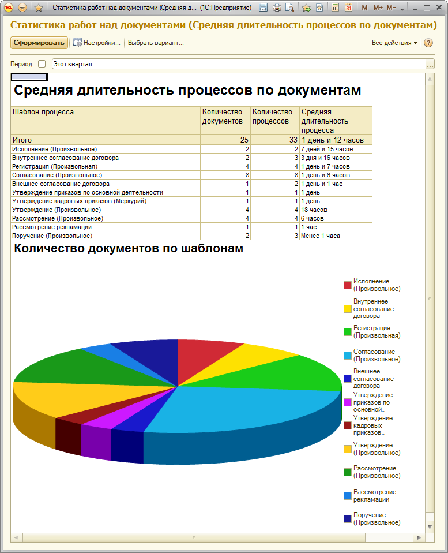Click horizontal scrollbar left arrow
This screenshot has width=448, height=553.
point(16,537)
